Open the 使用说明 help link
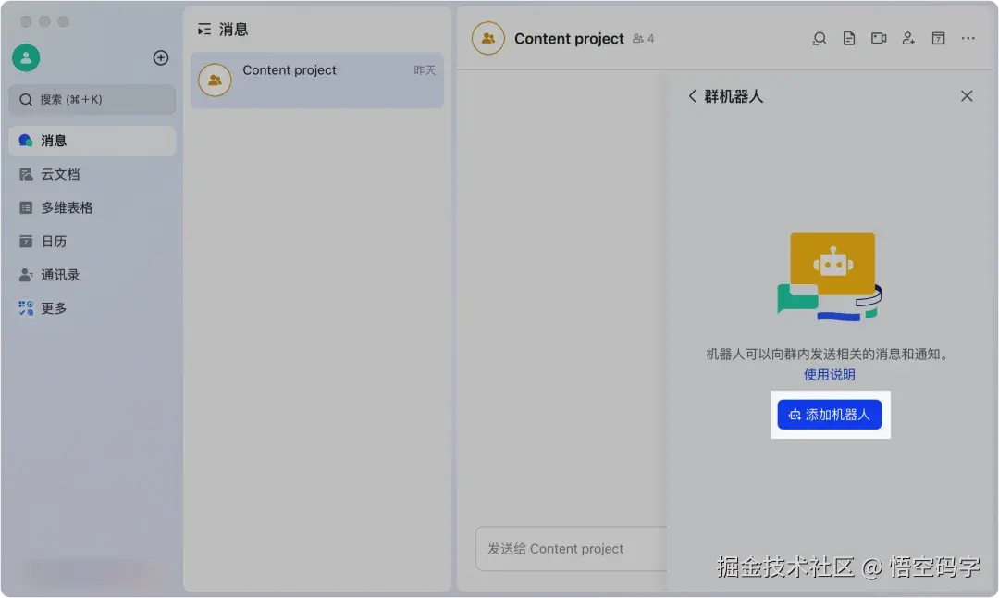The height and width of the screenshot is (598, 999). click(830, 374)
